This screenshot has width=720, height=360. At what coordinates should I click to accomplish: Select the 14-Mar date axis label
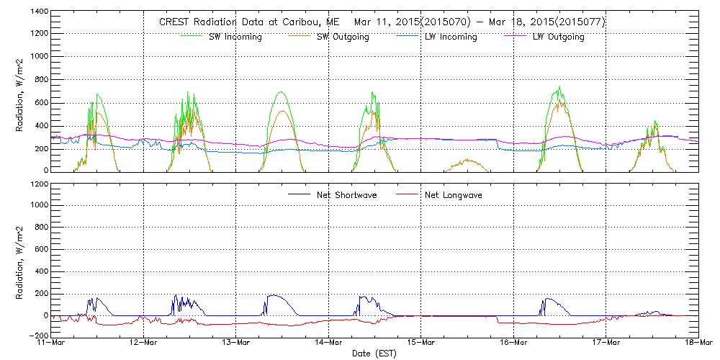pos(328,343)
